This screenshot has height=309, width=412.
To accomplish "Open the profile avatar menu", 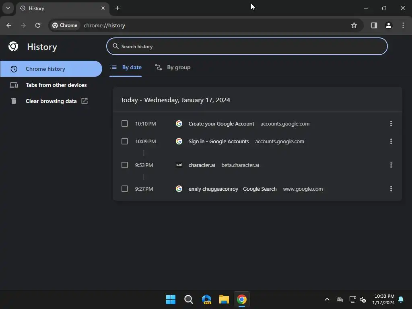I will pos(389,25).
